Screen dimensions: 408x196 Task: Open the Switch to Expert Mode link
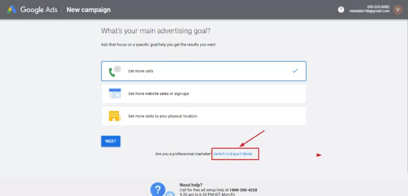233,154
